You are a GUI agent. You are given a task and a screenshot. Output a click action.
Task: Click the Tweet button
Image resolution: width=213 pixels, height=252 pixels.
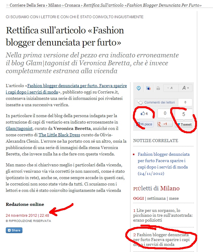184,124
